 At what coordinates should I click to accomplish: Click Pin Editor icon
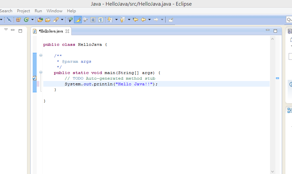pos(171,20)
